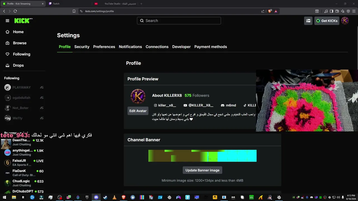Switch to the Security settings tab
This screenshot has height=201, width=358.
82,47
